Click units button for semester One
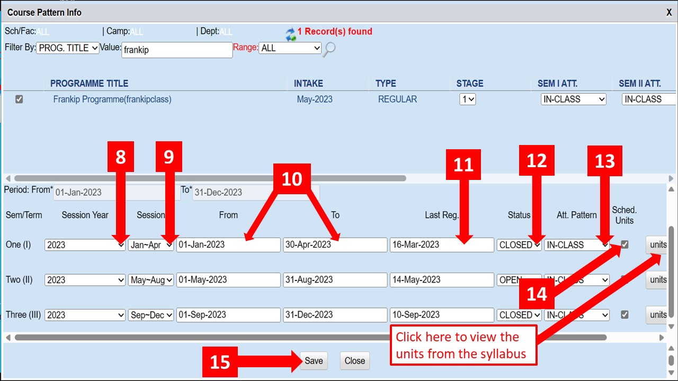This screenshot has width=678, height=381. (x=658, y=244)
